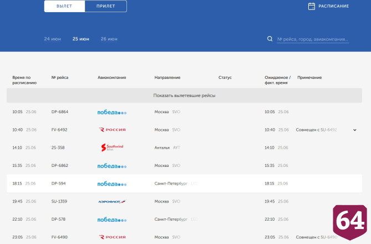
Task: Click flight number 2S-358
Action: [58, 148]
